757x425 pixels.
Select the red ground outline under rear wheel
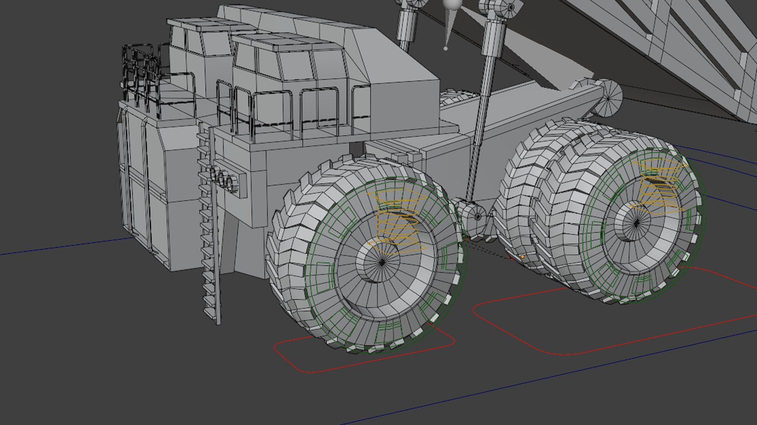pyautogui.click(x=615, y=311)
